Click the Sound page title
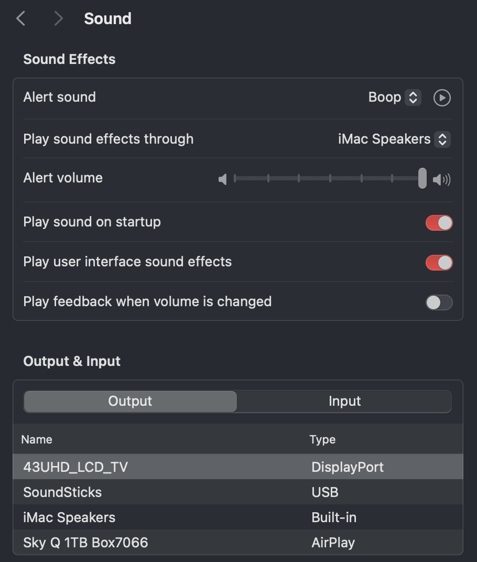 click(x=107, y=19)
